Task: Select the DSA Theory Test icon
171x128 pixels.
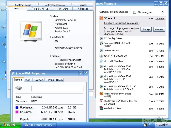Action: [101, 101]
